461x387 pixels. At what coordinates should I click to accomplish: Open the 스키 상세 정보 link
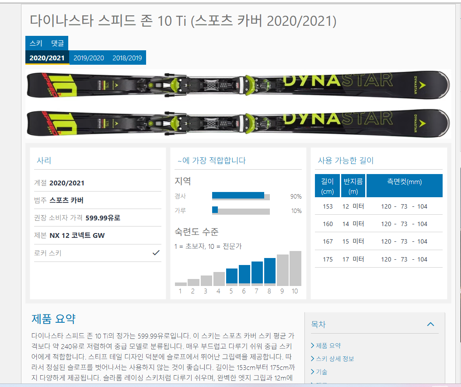335,359
